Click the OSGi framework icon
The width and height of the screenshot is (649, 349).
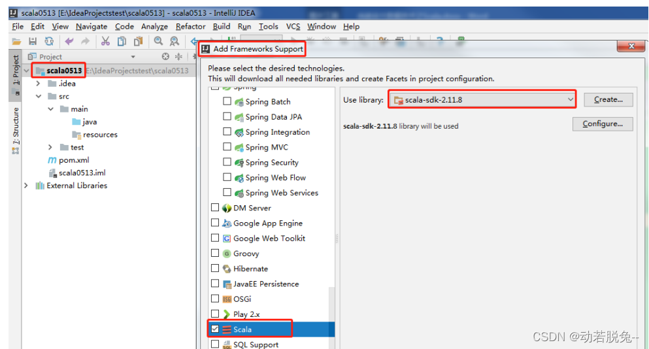coord(226,299)
